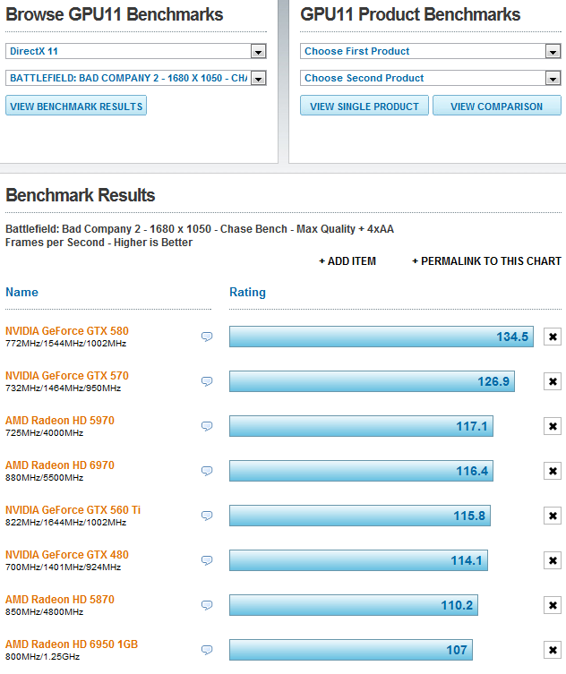Sort by the Rating column header

pos(247,293)
